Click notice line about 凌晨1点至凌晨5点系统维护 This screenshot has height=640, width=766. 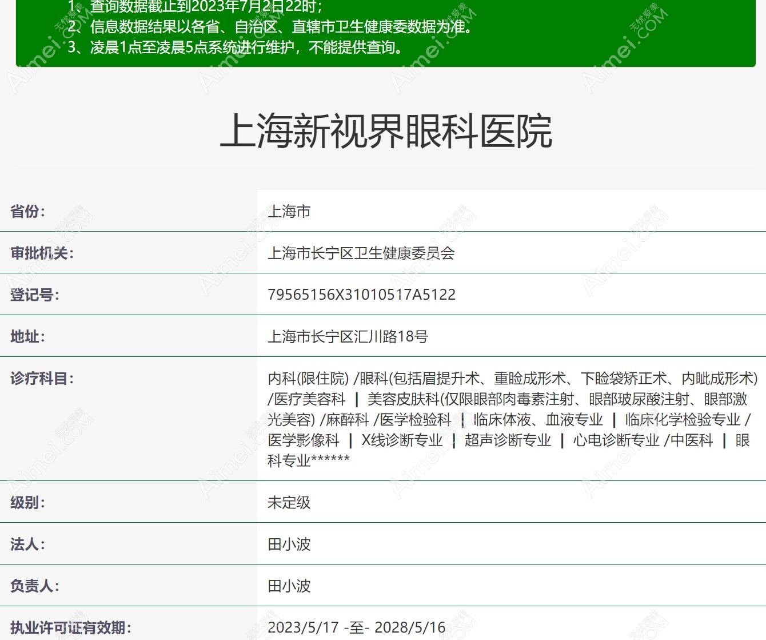point(236,47)
